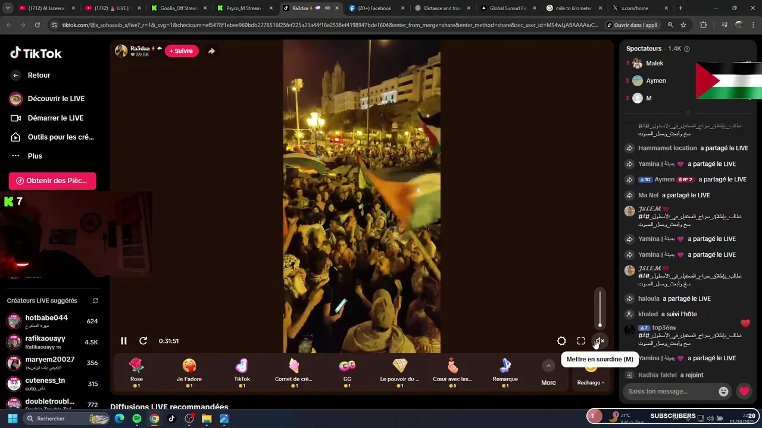Screen dimensions: 762x428
Task: Click the message input field
Action: (672, 391)
